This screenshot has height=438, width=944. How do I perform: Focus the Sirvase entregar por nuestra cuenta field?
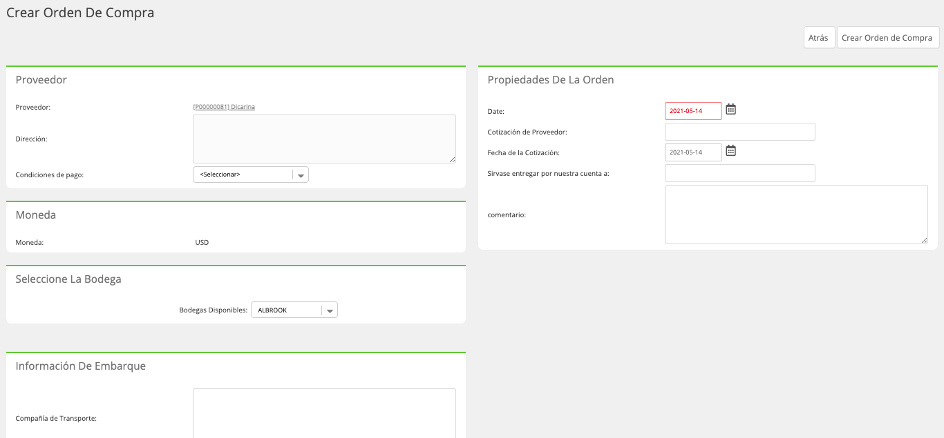(740, 173)
